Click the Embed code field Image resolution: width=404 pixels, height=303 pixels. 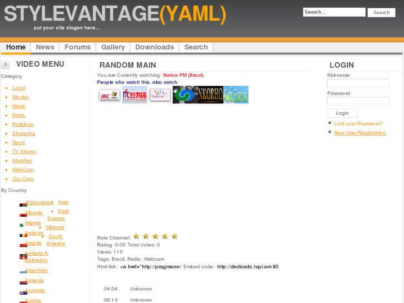tap(248, 267)
